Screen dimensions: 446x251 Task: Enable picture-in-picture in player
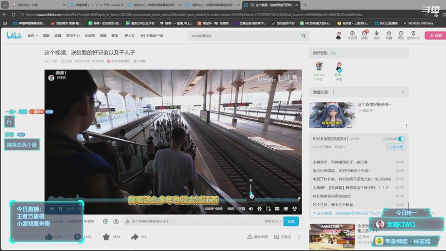tap(268, 209)
